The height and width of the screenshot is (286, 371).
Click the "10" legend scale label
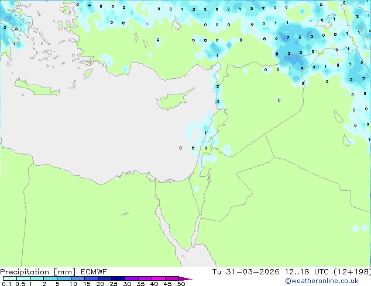(x=73, y=284)
